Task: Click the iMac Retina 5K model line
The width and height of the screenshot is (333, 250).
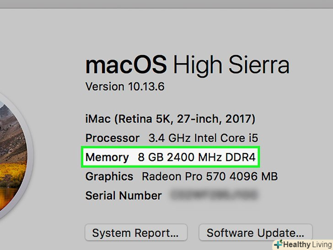Action: 170,120
